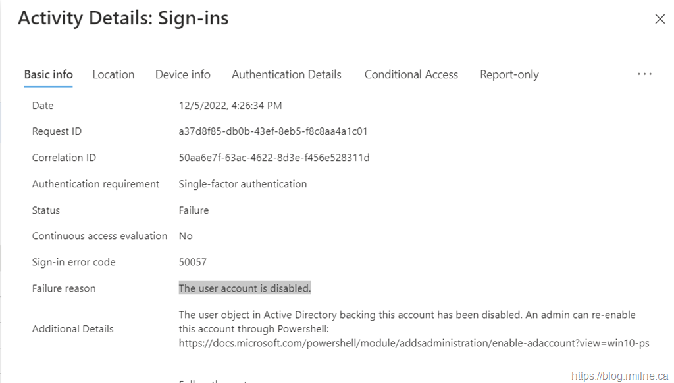
Task: Open the Report-only tab
Action: pyautogui.click(x=509, y=74)
